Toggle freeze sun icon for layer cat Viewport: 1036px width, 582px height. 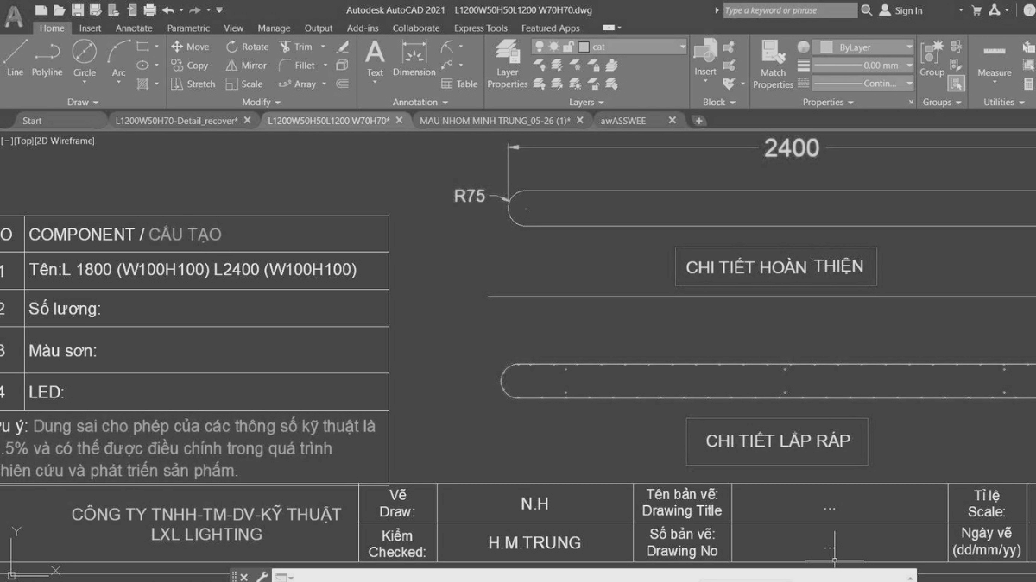553,47
